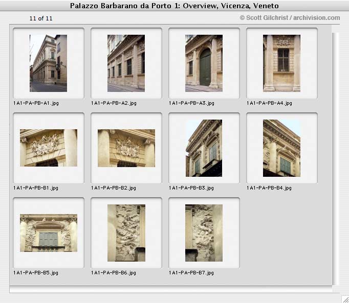This screenshot has width=349, height=303.
Task: Open thumbnail 1A1-PA-PB-B1.jpg relief
Action: [x=49, y=148]
